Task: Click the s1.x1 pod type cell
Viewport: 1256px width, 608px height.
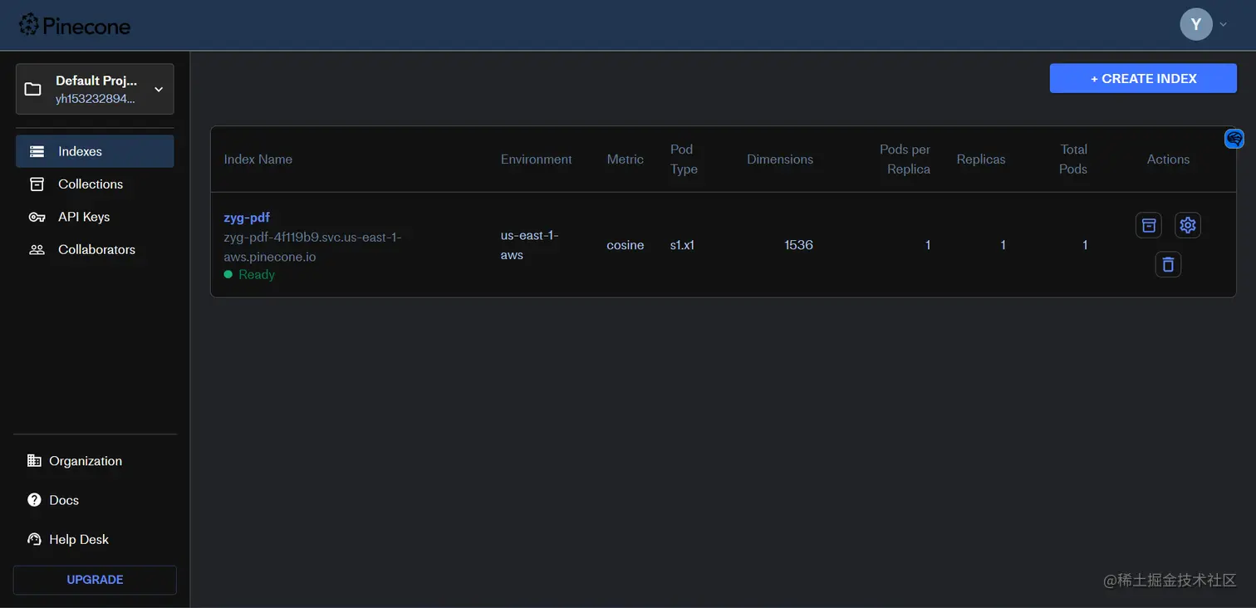Action: click(x=682, y=245)
